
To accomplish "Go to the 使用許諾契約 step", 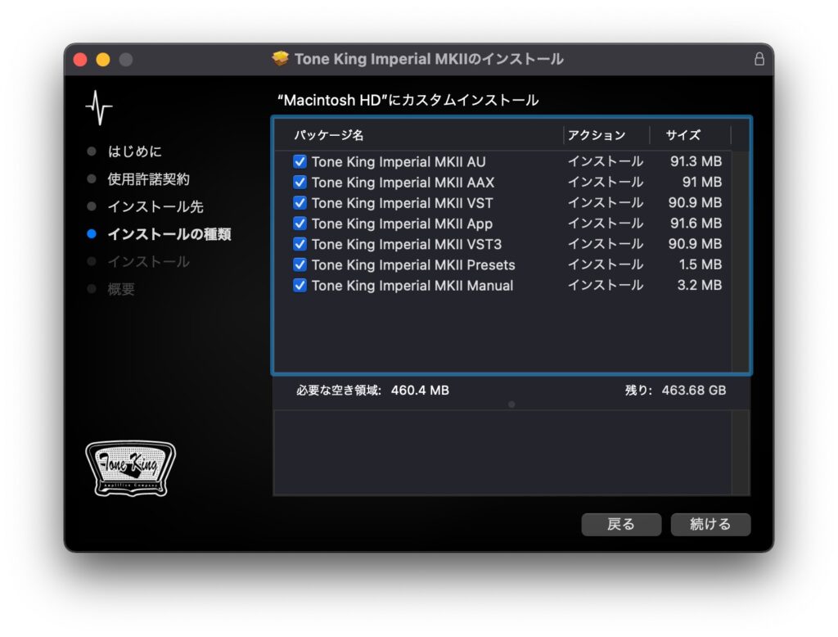I will coord(148,179).
